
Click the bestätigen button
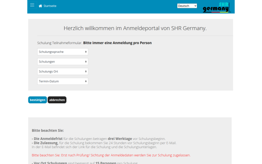coord(38,100)
